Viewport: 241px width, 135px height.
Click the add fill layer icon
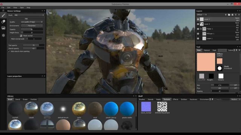(x=232, y=15)
